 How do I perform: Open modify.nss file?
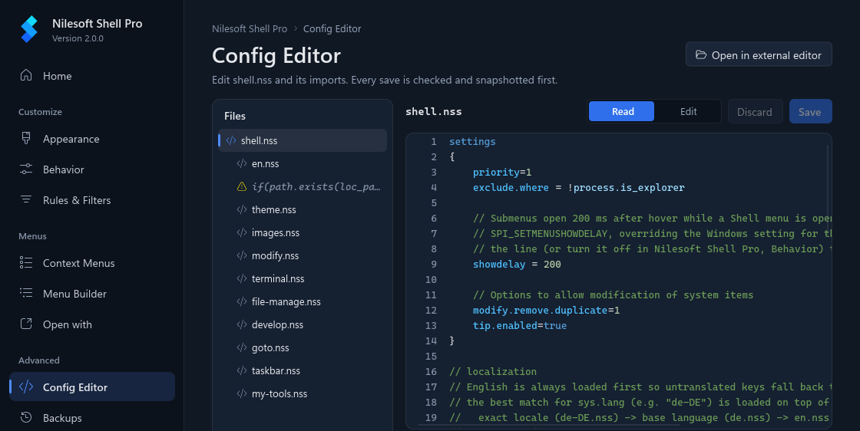[303, 255]
